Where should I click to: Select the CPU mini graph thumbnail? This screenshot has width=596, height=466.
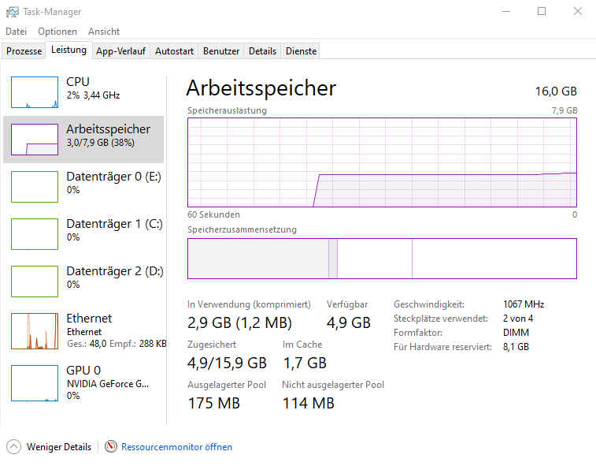coord(35,92)
